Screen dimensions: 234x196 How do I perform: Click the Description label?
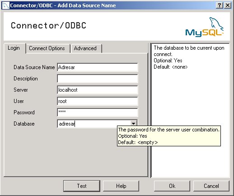pyautogui.click(x=26, y=79)
